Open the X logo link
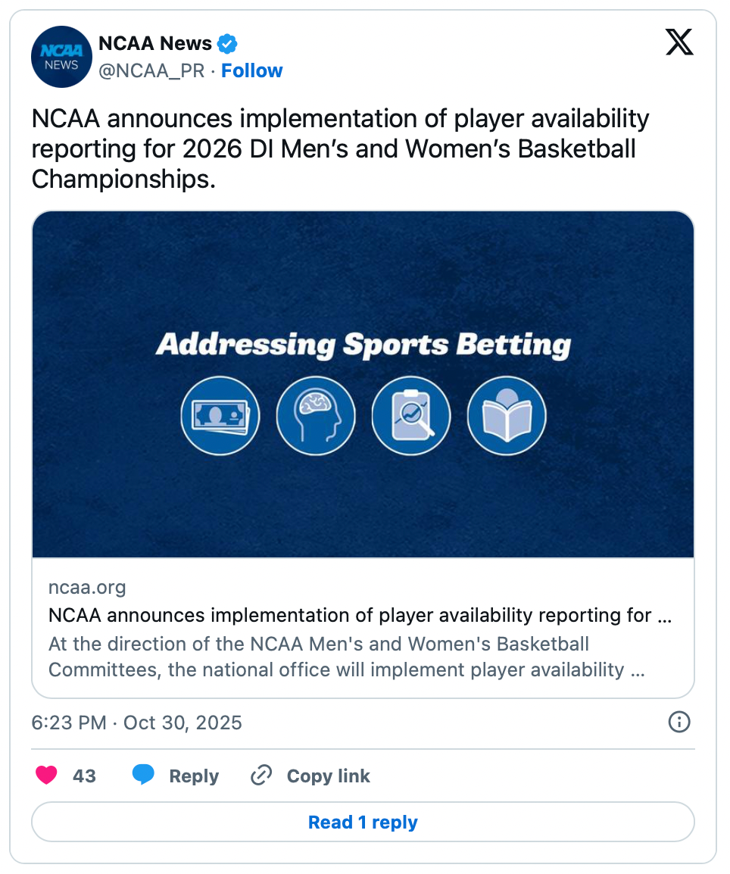 coord(679,42)
